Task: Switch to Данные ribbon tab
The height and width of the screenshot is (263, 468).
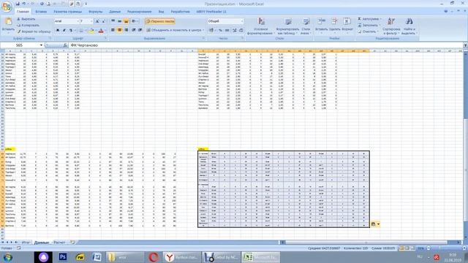Action: click(x=115, y=12)
